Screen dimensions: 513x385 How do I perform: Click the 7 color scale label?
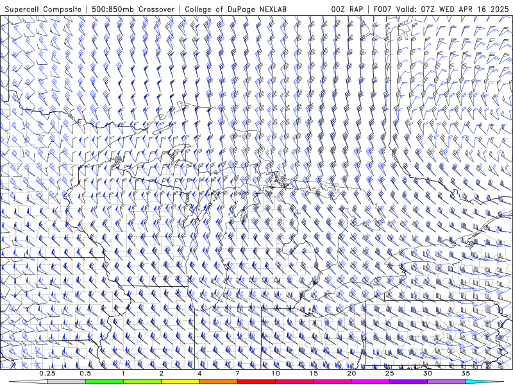[237, 373]
